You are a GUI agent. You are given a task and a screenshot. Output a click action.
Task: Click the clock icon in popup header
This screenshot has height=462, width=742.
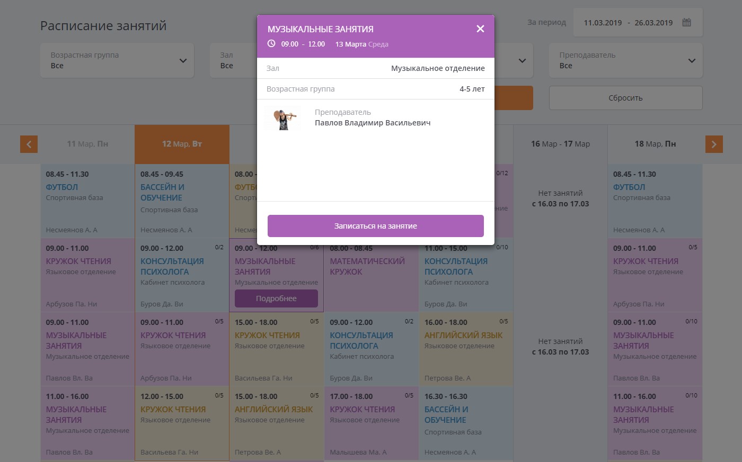click(x=271, y=44)
